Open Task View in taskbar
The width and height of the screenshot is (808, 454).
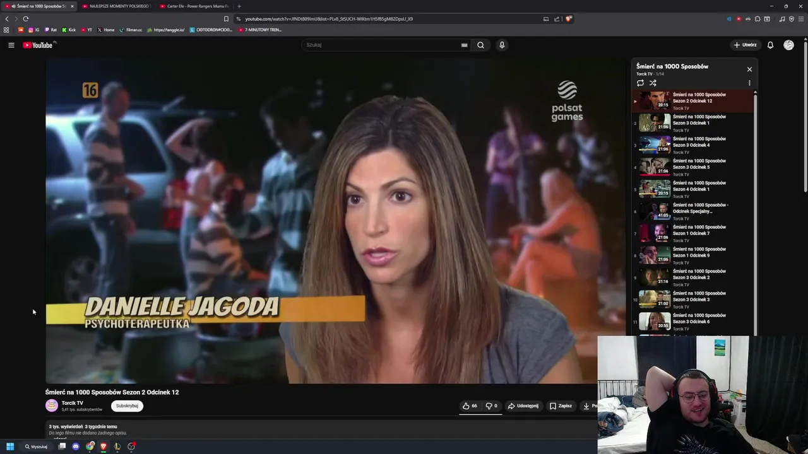pyautogui.click(x=62, y=446)
